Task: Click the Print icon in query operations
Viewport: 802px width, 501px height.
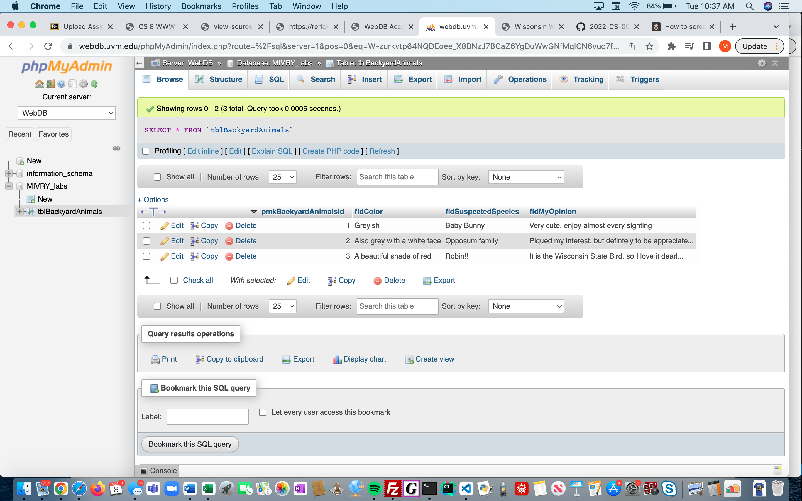Action: (155, 359)
